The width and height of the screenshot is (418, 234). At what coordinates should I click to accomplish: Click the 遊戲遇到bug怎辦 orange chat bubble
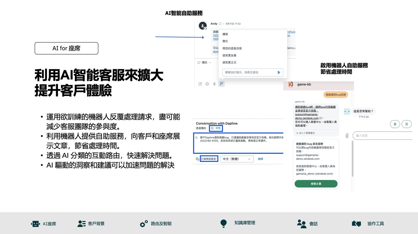(336, 95)
